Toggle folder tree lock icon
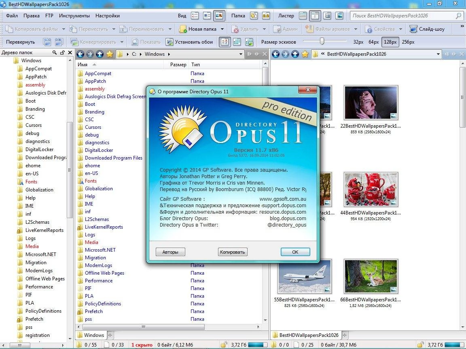 coord(62,53)
